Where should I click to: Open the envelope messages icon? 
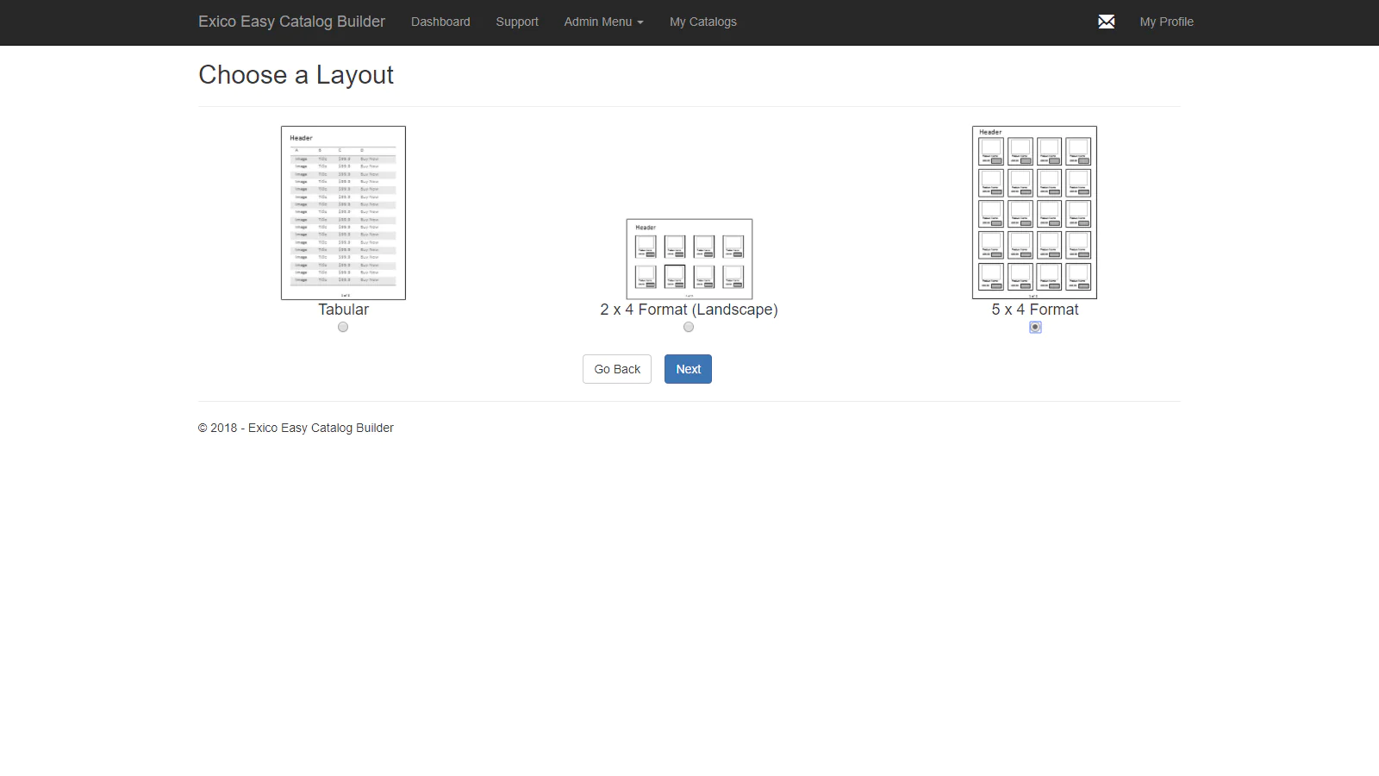[1106, 22]
